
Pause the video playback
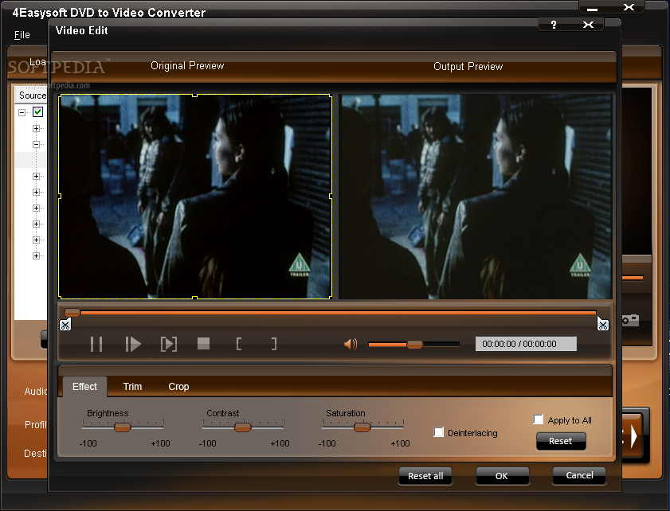96,344
